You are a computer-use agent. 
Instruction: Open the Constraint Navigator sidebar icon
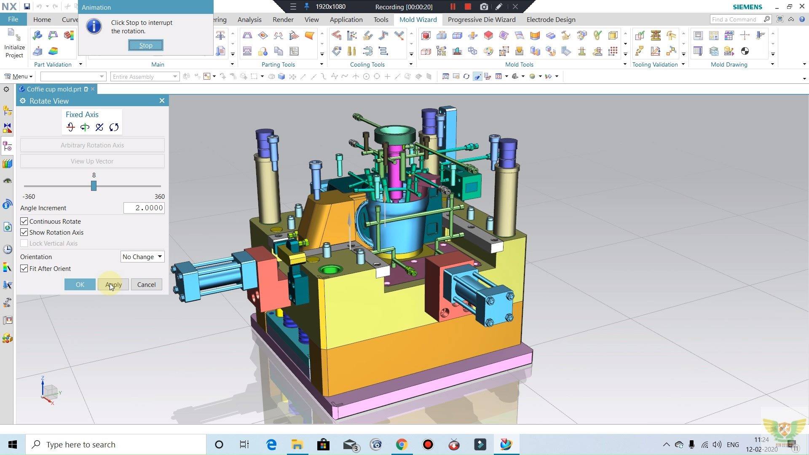pos(7,128)
